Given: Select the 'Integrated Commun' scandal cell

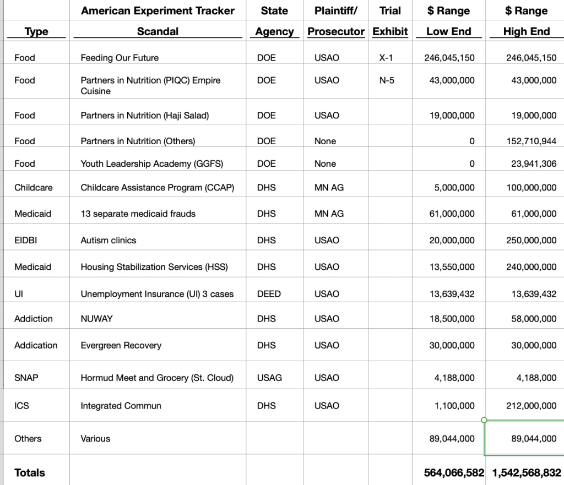Looking at the screenshot, I should coord(121,406).
